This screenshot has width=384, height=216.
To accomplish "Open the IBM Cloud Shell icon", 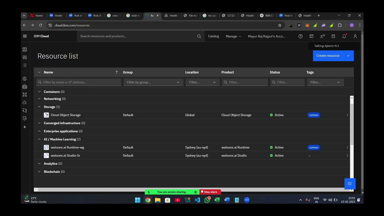I will 311,36.
